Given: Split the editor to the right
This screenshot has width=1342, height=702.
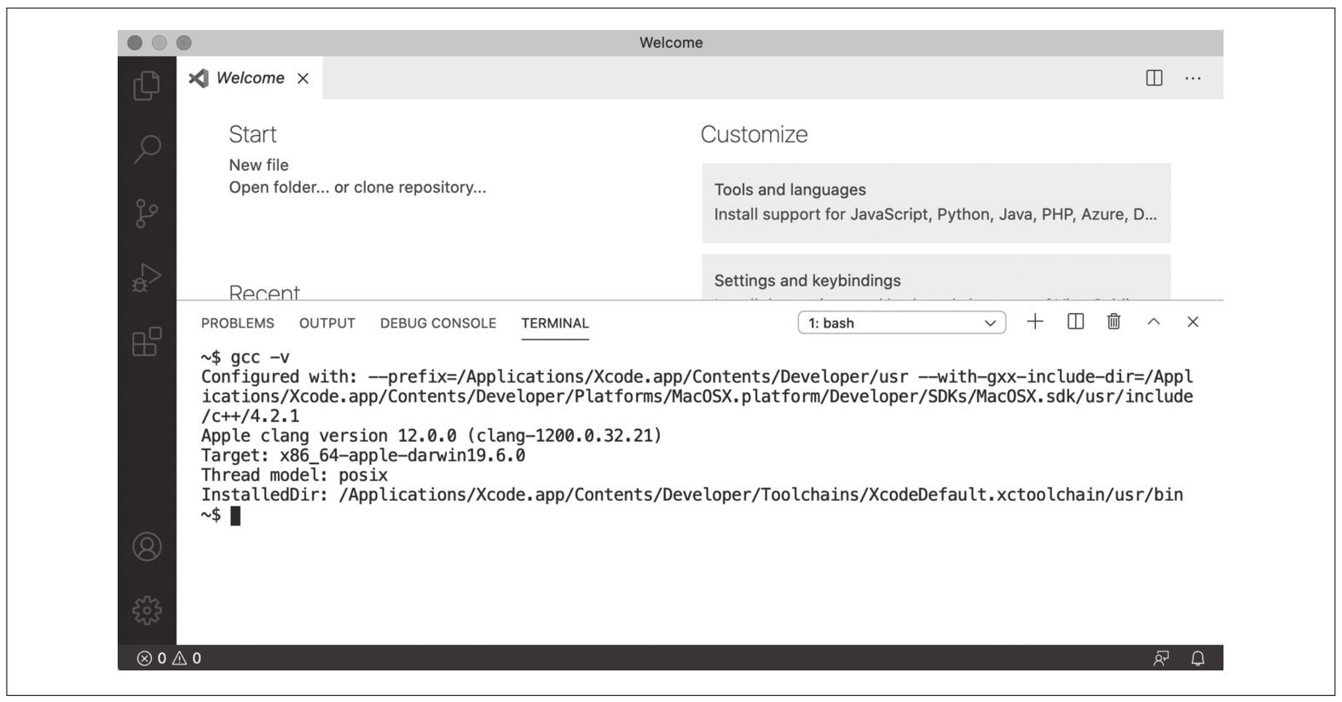Looking at the screenshot, I should pyautogui.click(x=1154, y=78).
